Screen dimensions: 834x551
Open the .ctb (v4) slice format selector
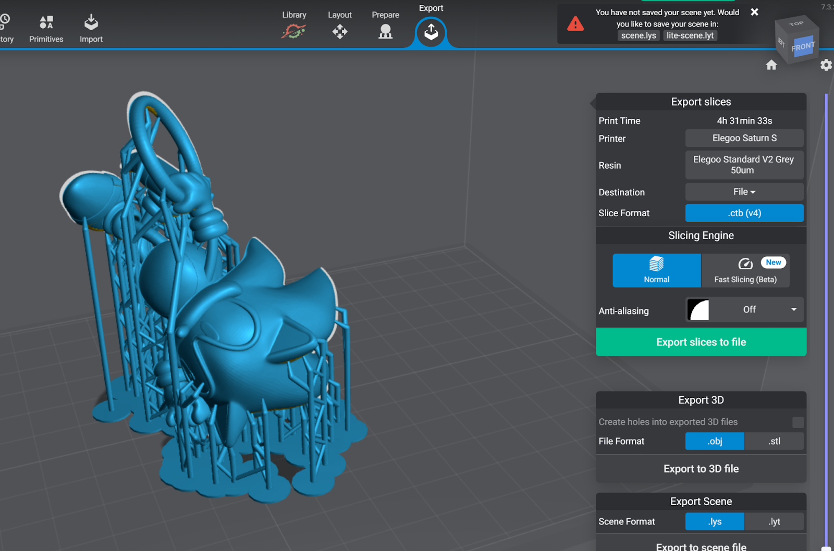pos(744,213)
